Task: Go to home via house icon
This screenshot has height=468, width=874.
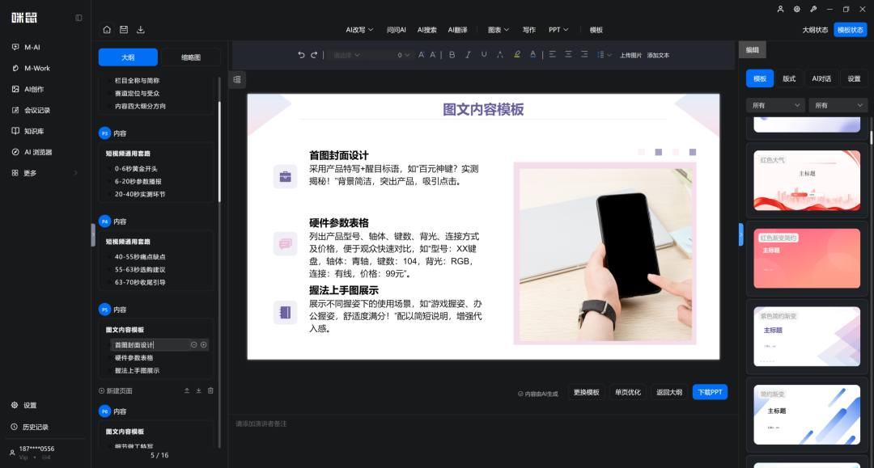Action: (107, 29)
